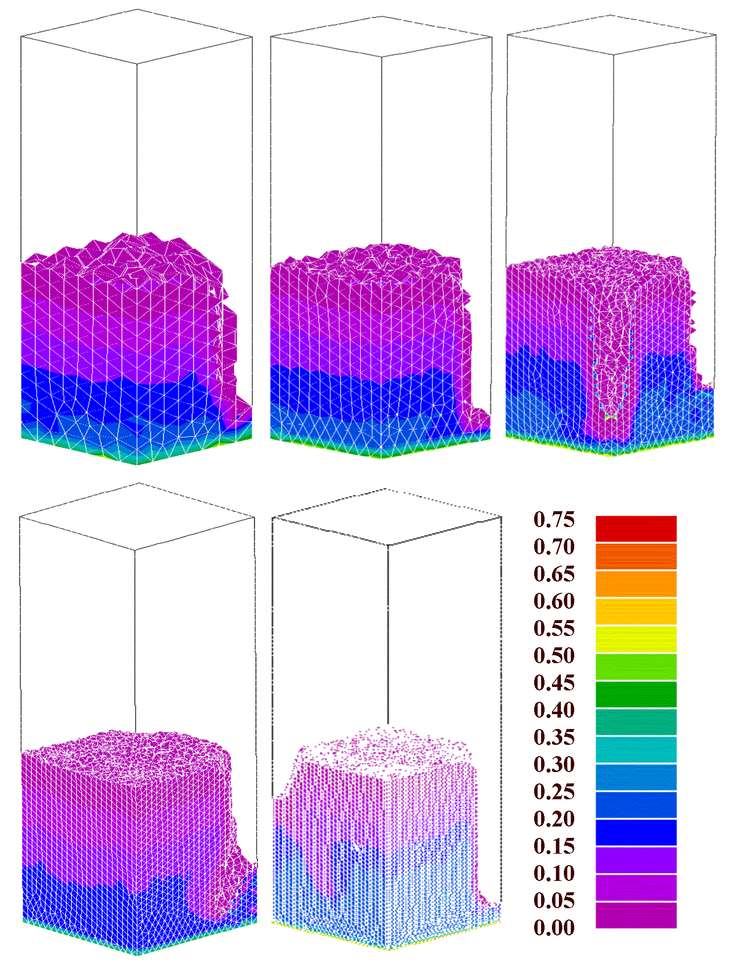This screenshot has width=732, height=970.
Task: Select the bright pure-blue legend swatch
Action: tap(636, 832)
